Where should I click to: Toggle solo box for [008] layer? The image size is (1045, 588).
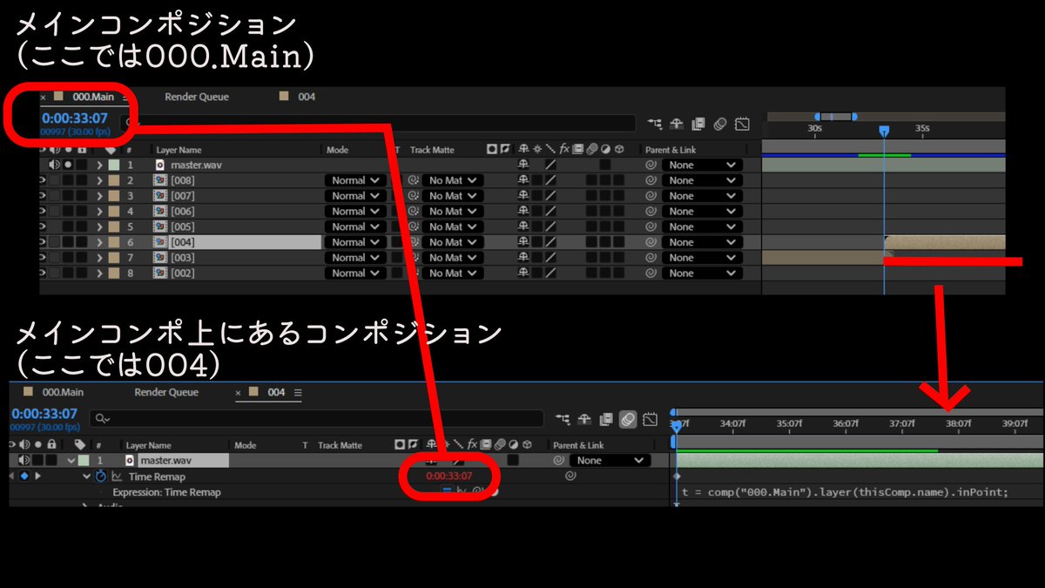(68, 180)
